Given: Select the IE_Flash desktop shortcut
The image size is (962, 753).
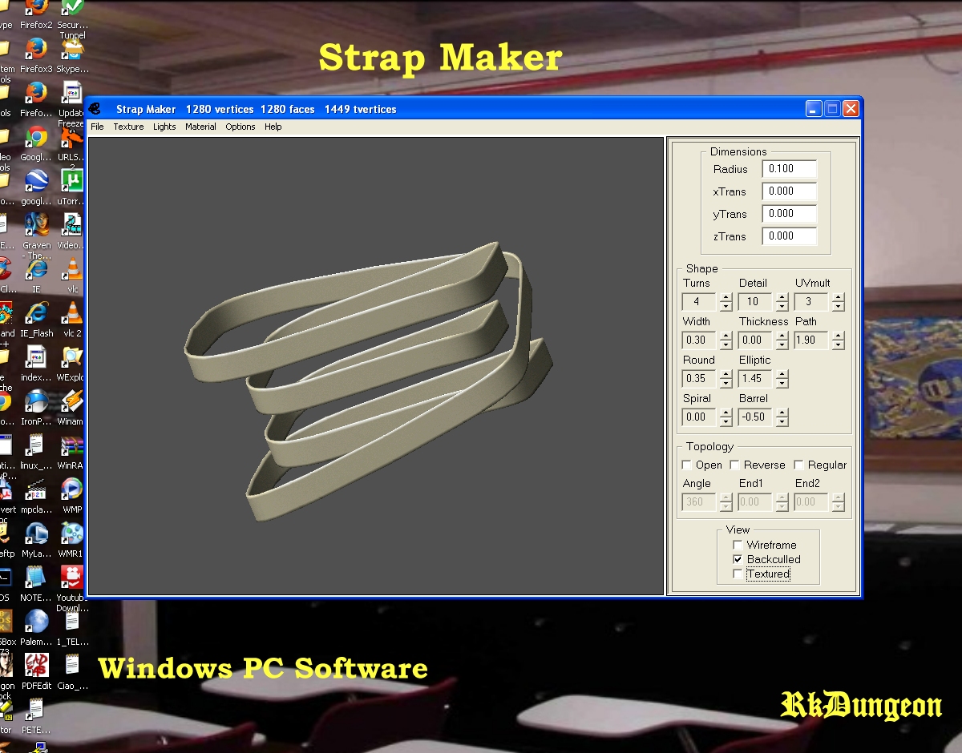Looking at the screenshot, I should coord(36,320).
